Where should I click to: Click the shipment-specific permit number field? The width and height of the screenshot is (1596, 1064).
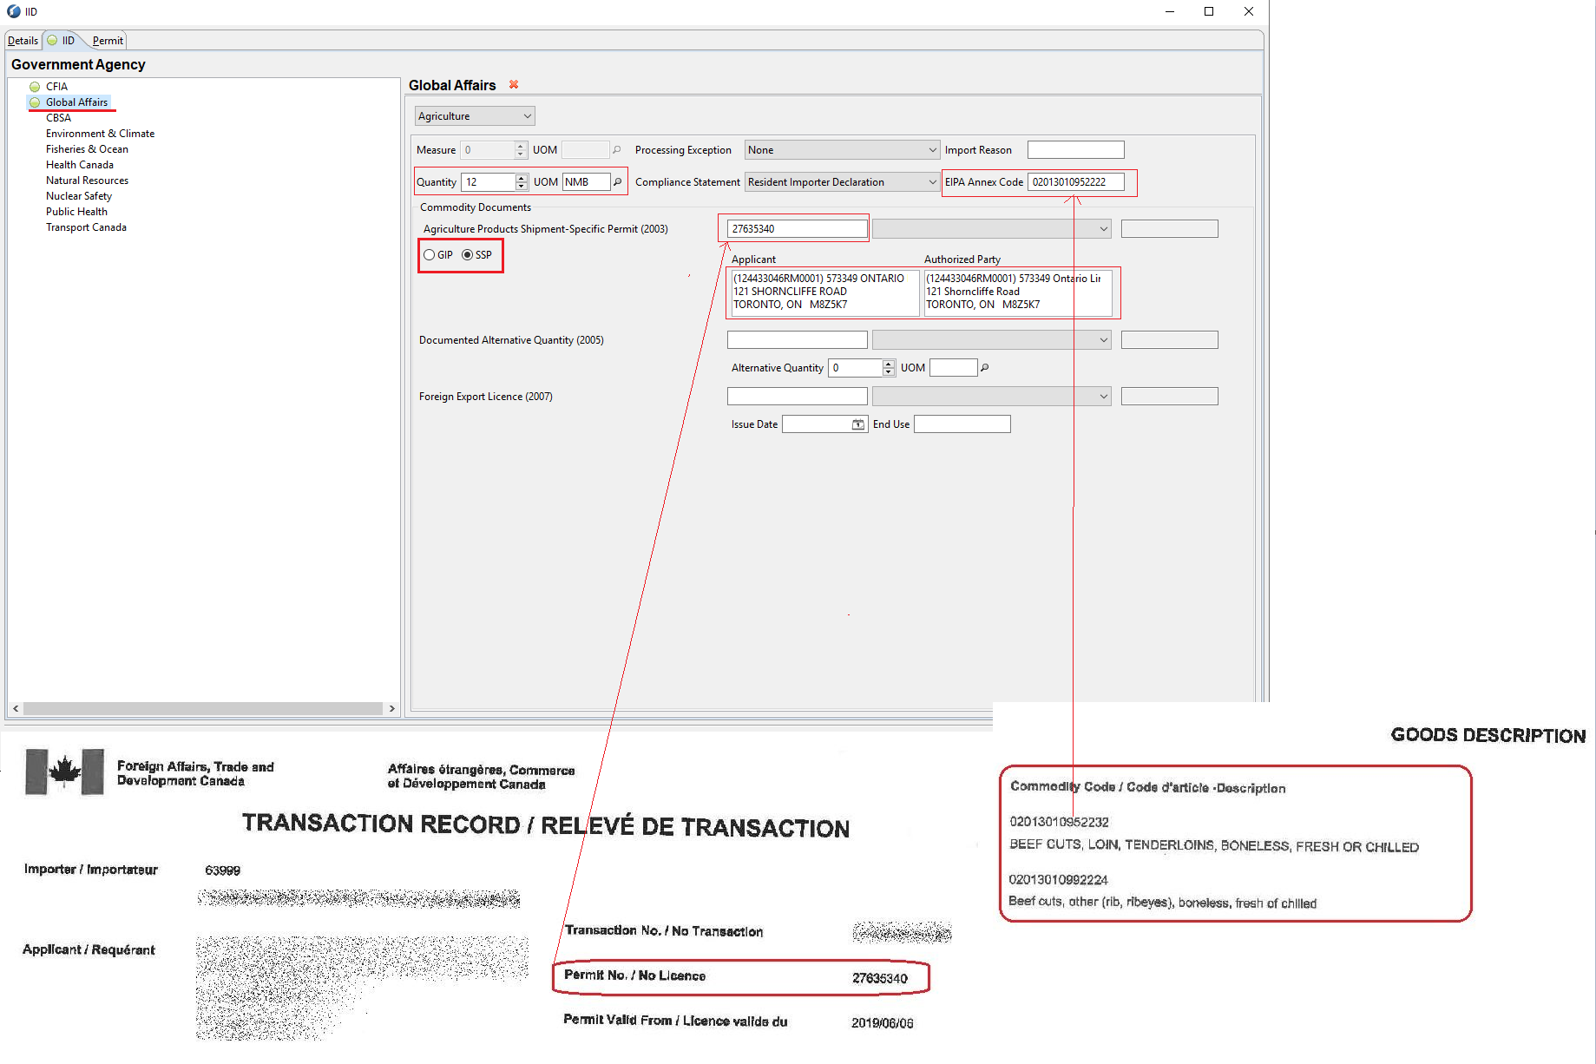tap(797, 229)
